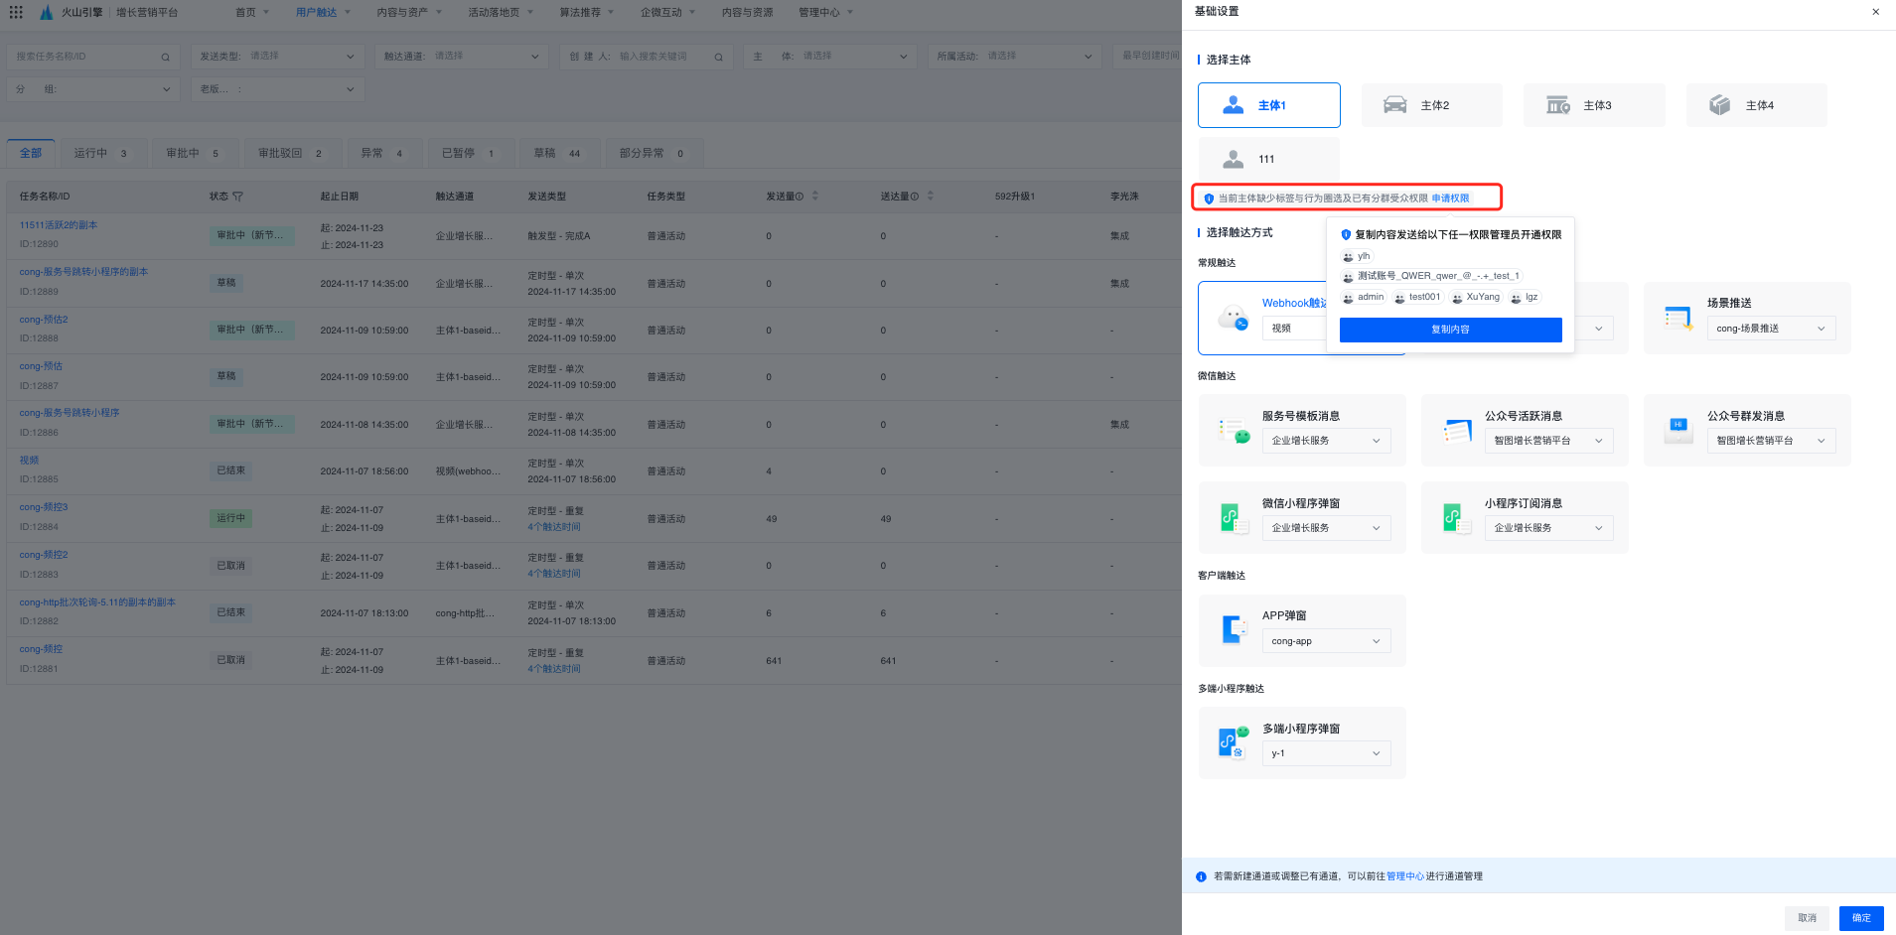Click the test001 user tag
This screenshot has width=1896, height=935.
click(1418, 298)
